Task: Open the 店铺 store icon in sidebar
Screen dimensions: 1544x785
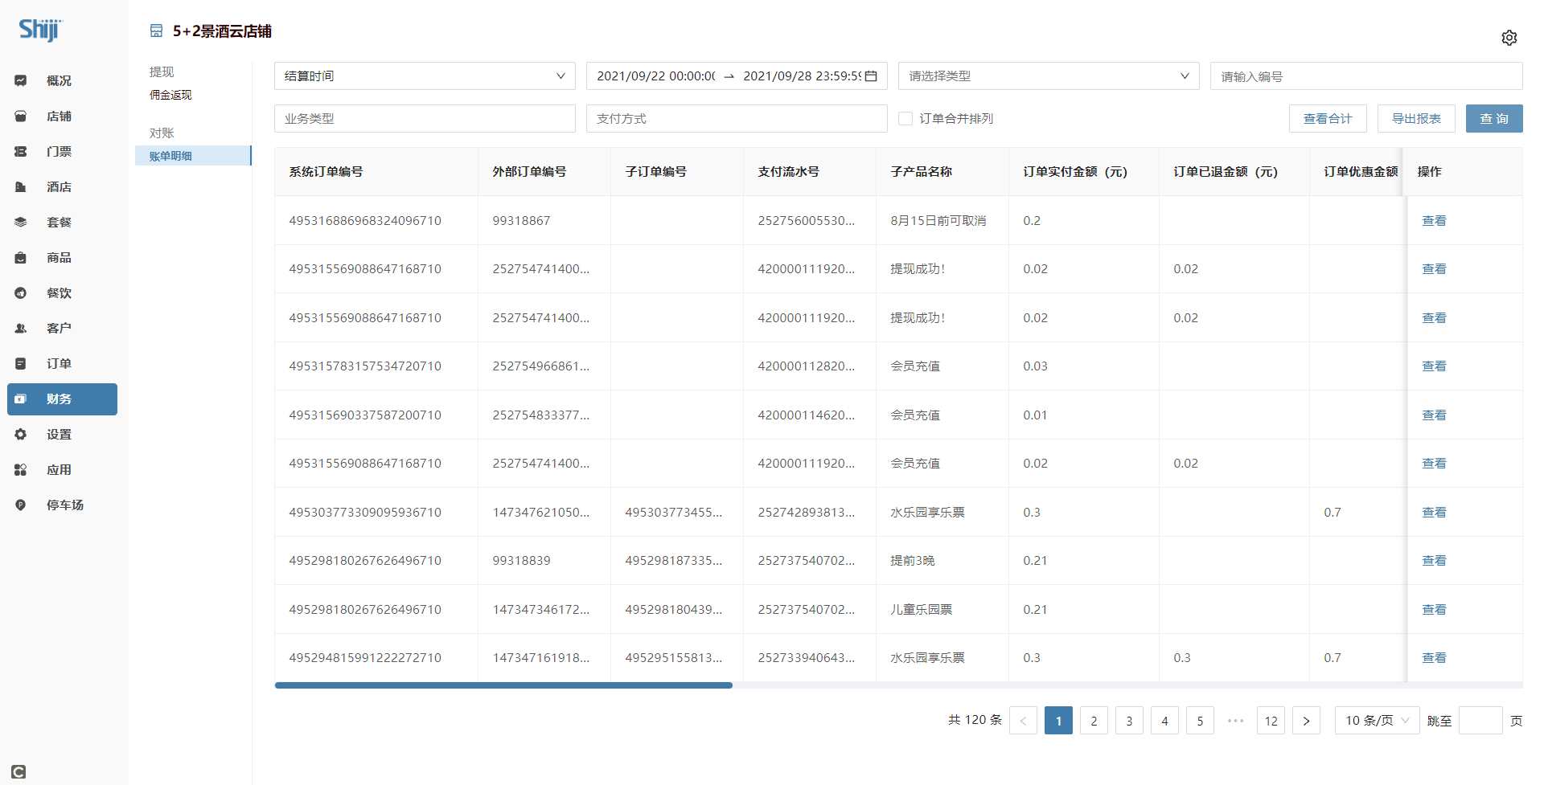Action: pos(21,117)
